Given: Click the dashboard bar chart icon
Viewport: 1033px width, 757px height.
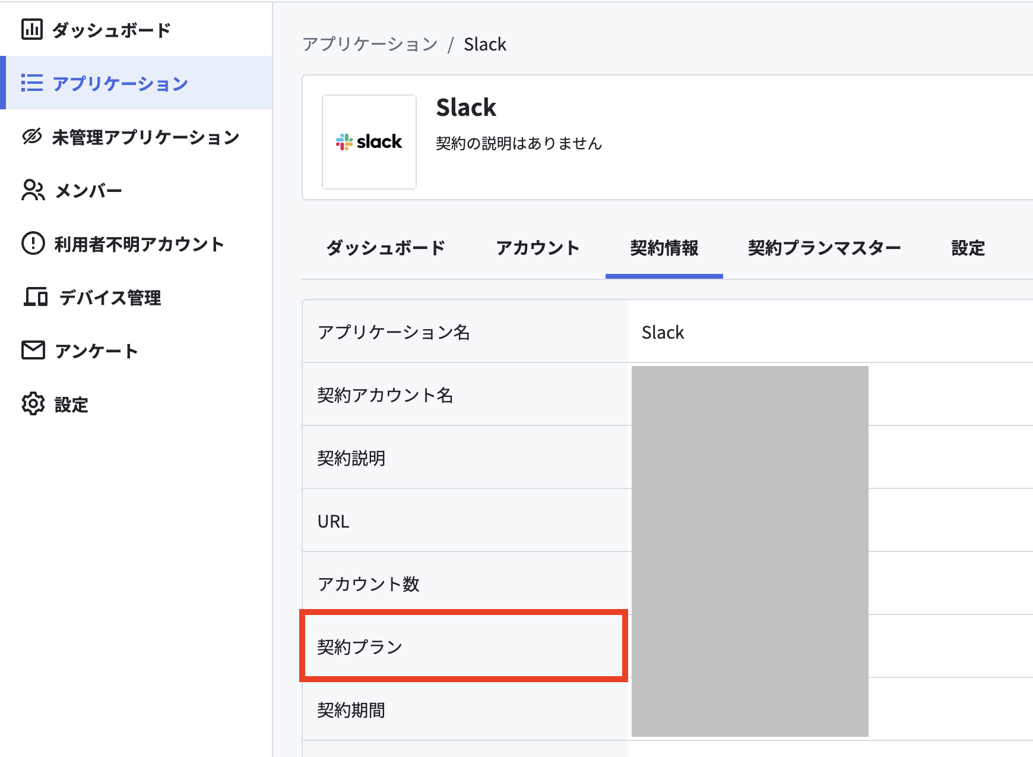Looking at the screenshot, I should click(x=32, y=29).
